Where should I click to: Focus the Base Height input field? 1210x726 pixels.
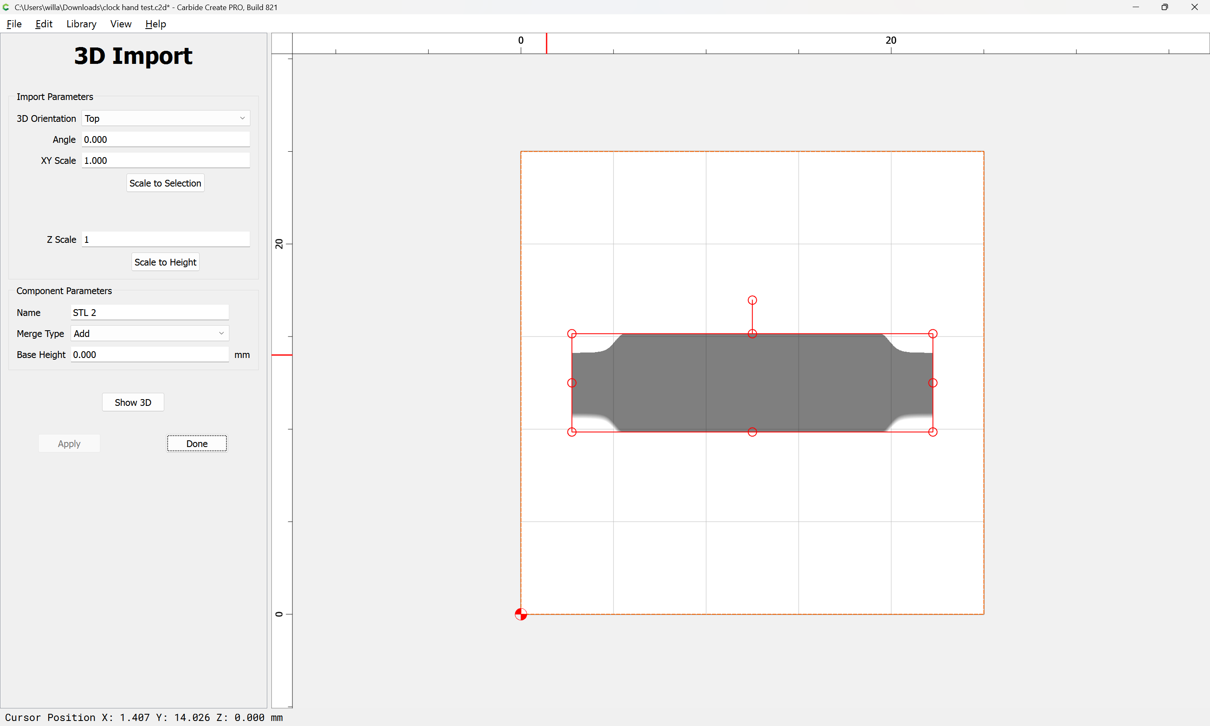pyautogui.click(x=149, y=354)
